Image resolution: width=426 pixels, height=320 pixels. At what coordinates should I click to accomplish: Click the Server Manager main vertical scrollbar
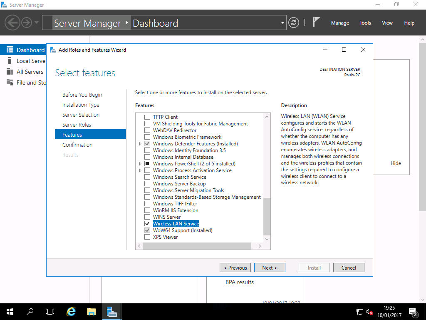(423, 127)
